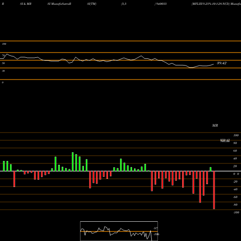This screenshot has width=241, height=241.
Task: Click the RSI axis label 70
Action: click(x=3, y=55)
